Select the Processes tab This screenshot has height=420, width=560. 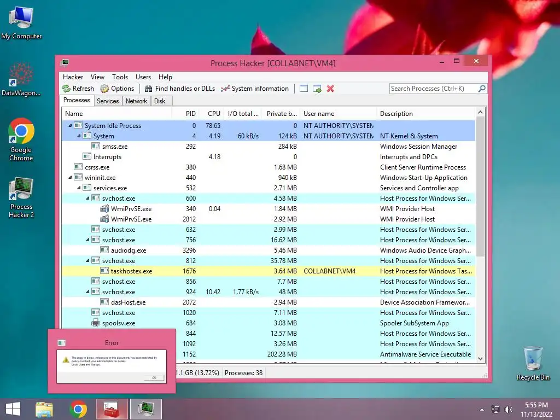coord(77,101)
